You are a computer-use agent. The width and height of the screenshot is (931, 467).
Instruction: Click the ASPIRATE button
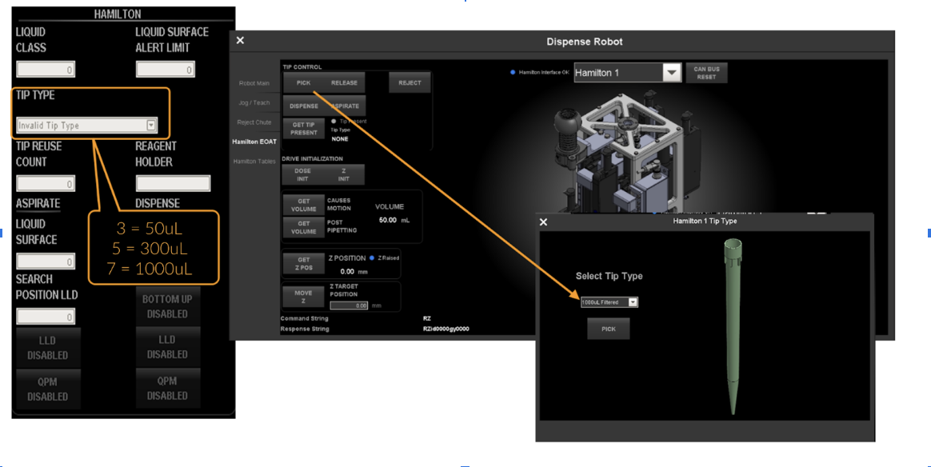click(345, 106)
